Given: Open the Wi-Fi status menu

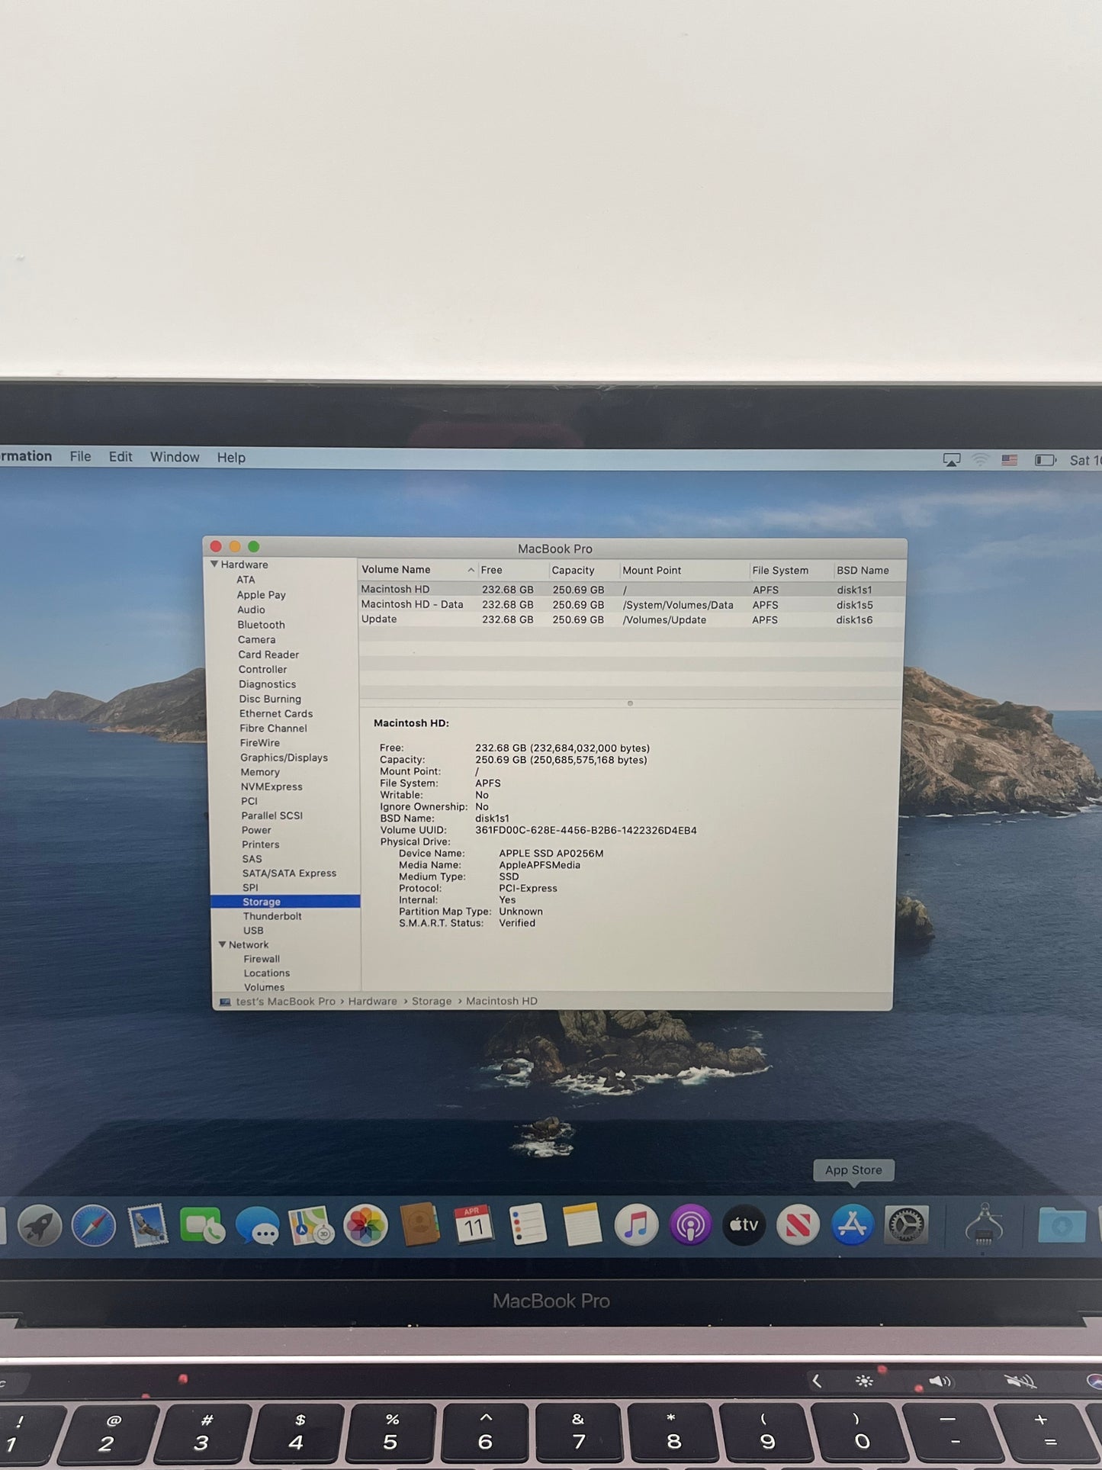Looking at the screenshot, I should click(980, 460).
